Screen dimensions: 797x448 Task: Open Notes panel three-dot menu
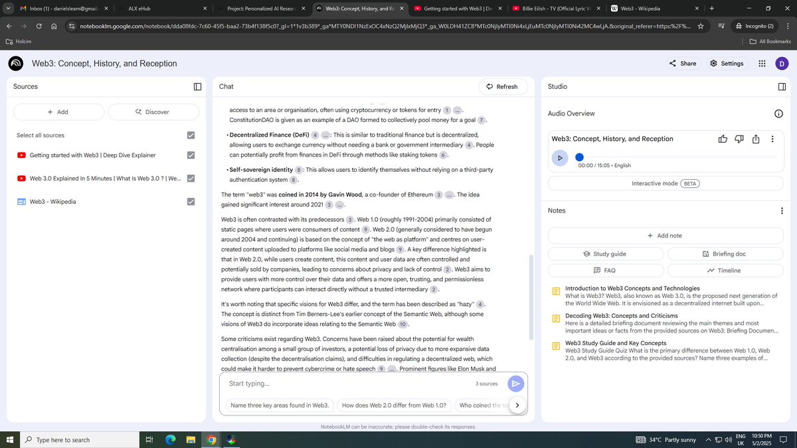pyautogui.click(x=782, y=210)
